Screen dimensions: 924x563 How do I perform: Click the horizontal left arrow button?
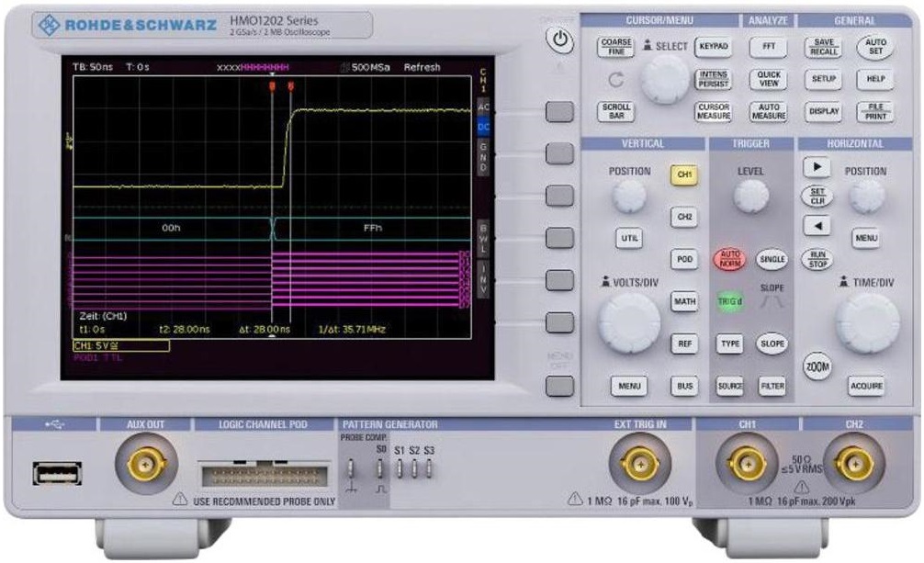pyautogui.click(x=817, y=225)
